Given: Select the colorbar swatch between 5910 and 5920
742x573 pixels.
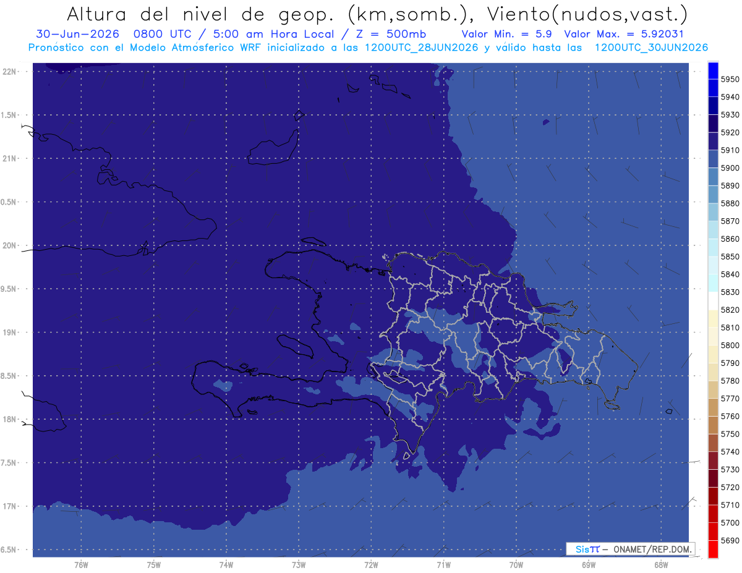Looking at the screenshot, I should (x=713, y=141).
